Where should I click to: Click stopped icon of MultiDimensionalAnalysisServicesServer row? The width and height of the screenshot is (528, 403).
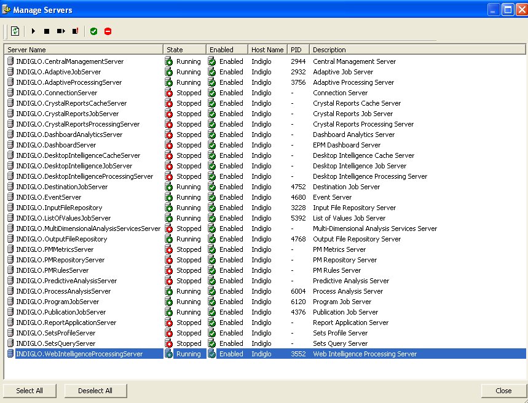[x=168, y=228]
